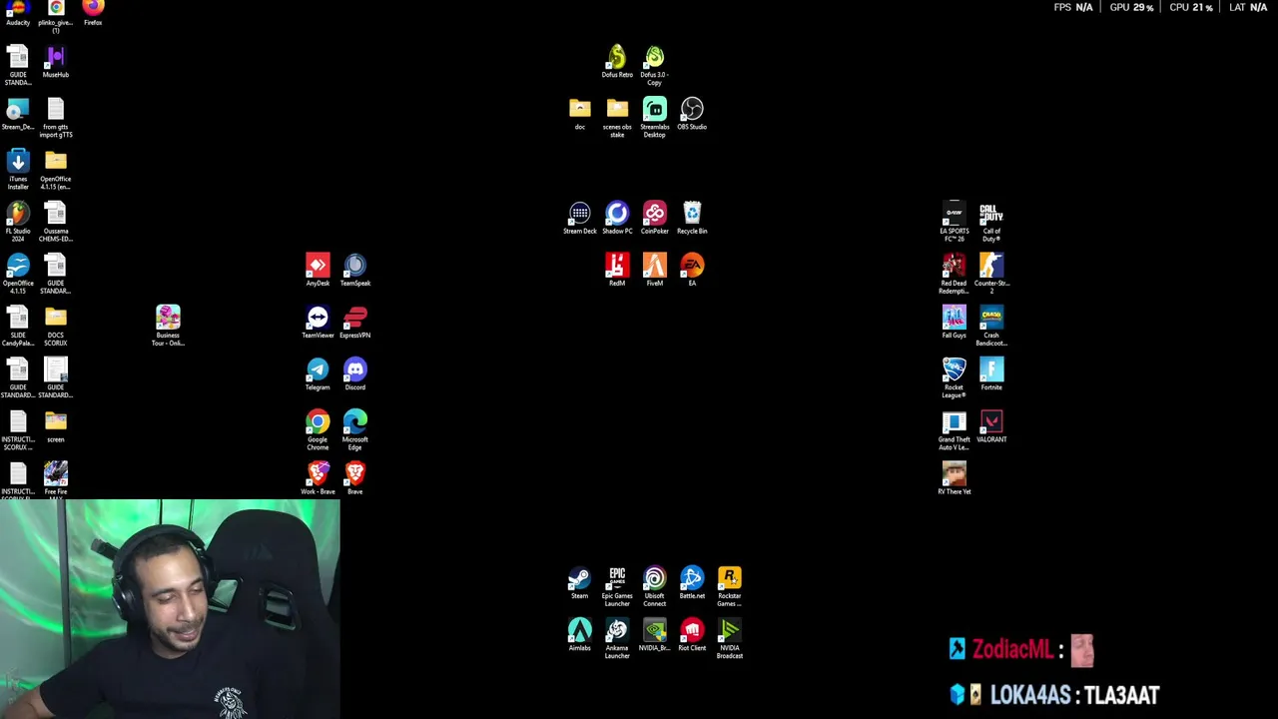1278x719 pixels.
Task: Launch the EA app shortcut
Action: point(692,270)
